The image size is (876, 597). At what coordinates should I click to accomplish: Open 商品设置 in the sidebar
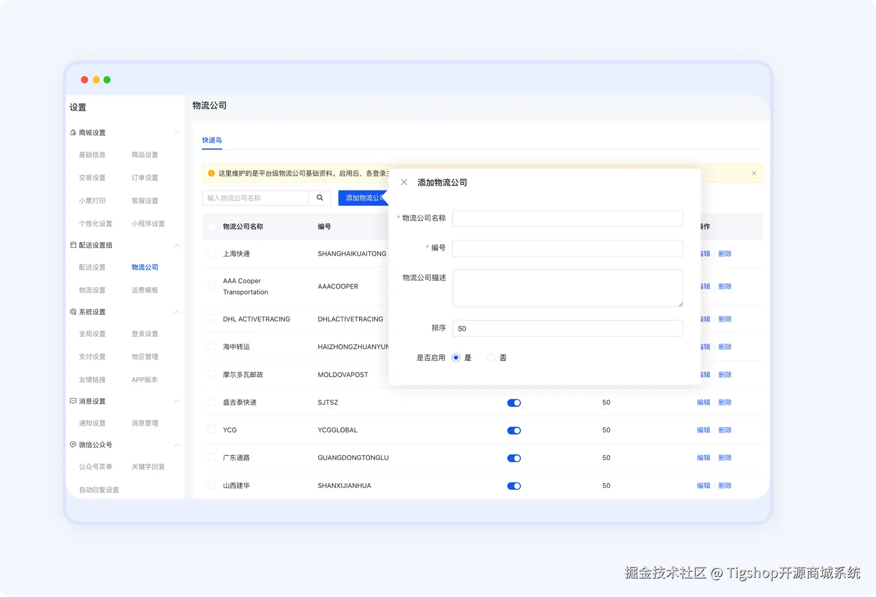pyautogui.click(x=145, y=155)
